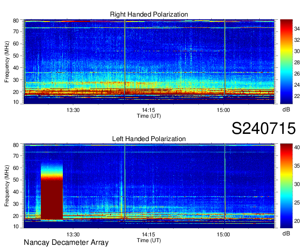Click the 60 MHz tick of Right Handed plot
Image resolution: width=305 pixels, height=248 pixels.
tap(16, 44)
